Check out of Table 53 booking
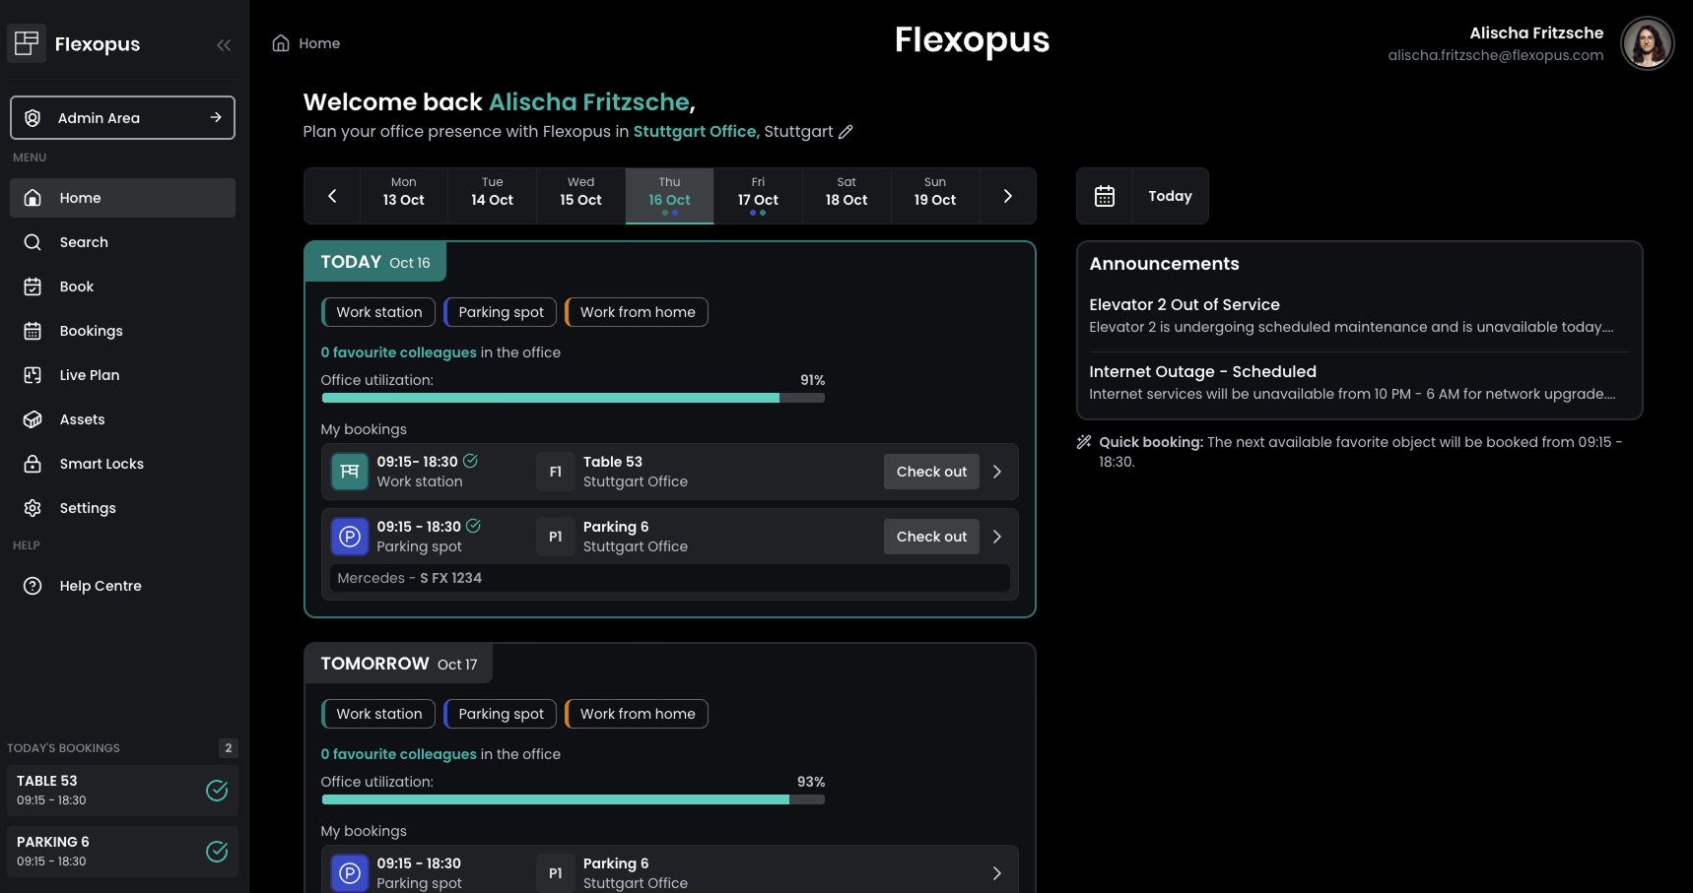The image size is (1693, 893). click(931, 472)
